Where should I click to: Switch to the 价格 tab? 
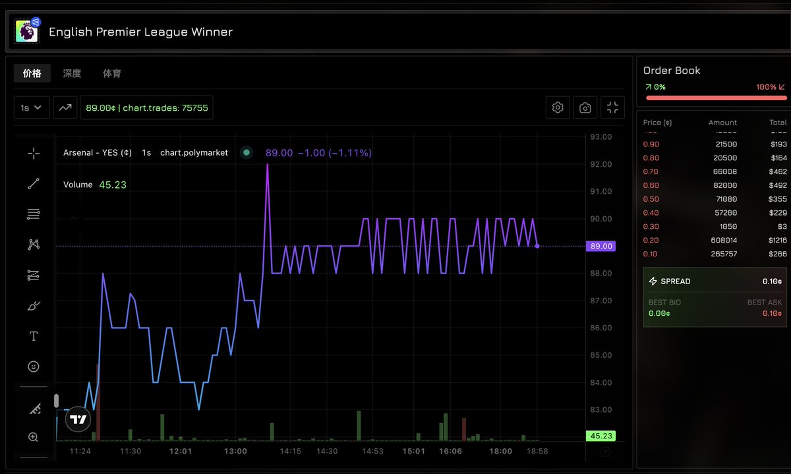click(32, 73)
